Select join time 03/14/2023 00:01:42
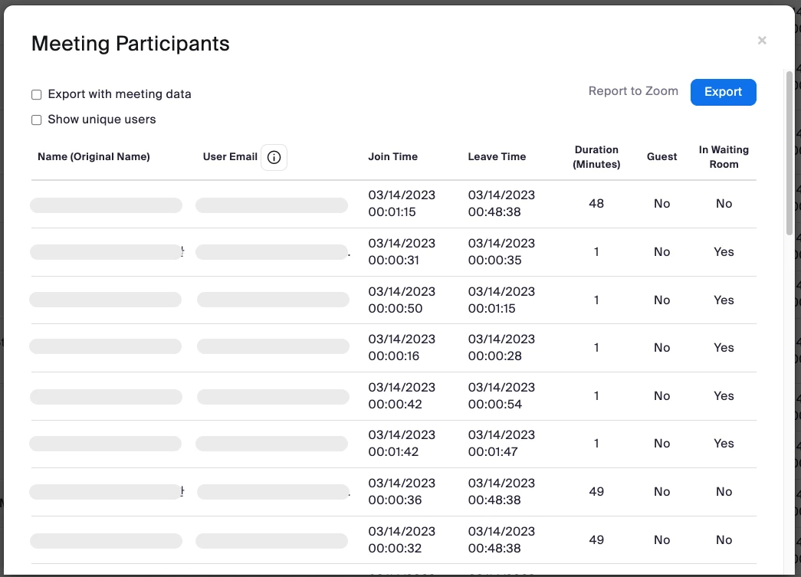Screen dimensions: 801x577 402,443
